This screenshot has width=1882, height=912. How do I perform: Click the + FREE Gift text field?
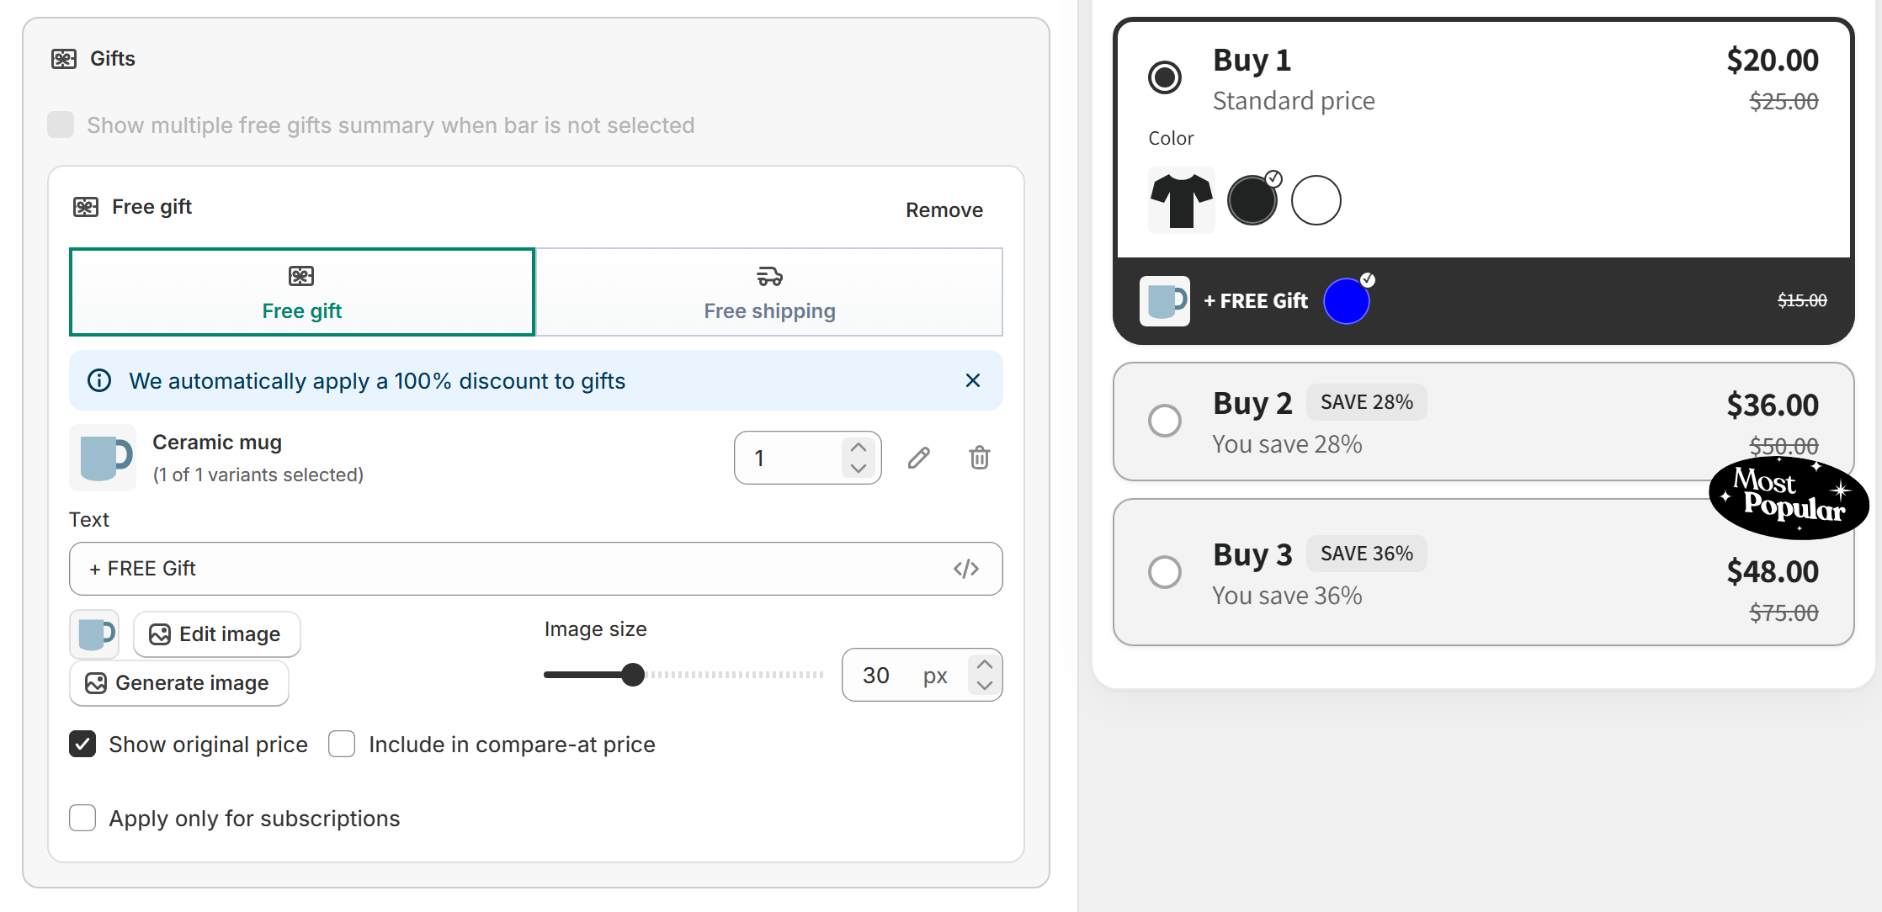(x=536, y=569)
